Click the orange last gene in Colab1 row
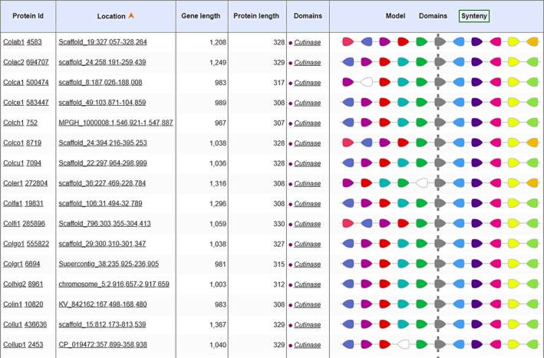The image size is (544, 358). (x=532, y=42)
